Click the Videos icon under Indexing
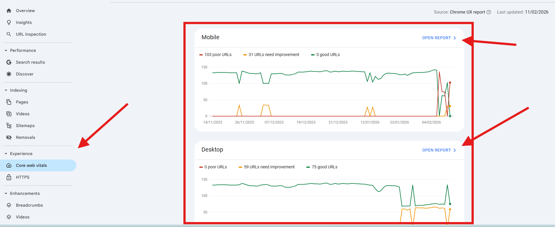 pos(9,114)
